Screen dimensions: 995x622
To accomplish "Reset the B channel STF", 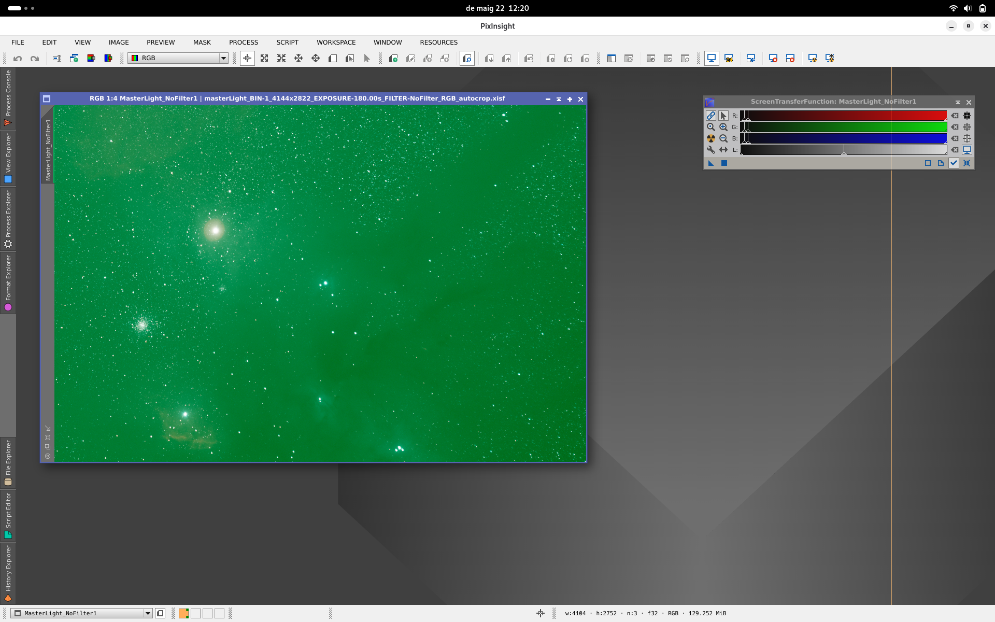I will pyautogui.click(x=955, y=138).
